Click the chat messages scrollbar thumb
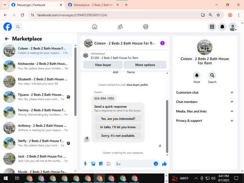 167,126
